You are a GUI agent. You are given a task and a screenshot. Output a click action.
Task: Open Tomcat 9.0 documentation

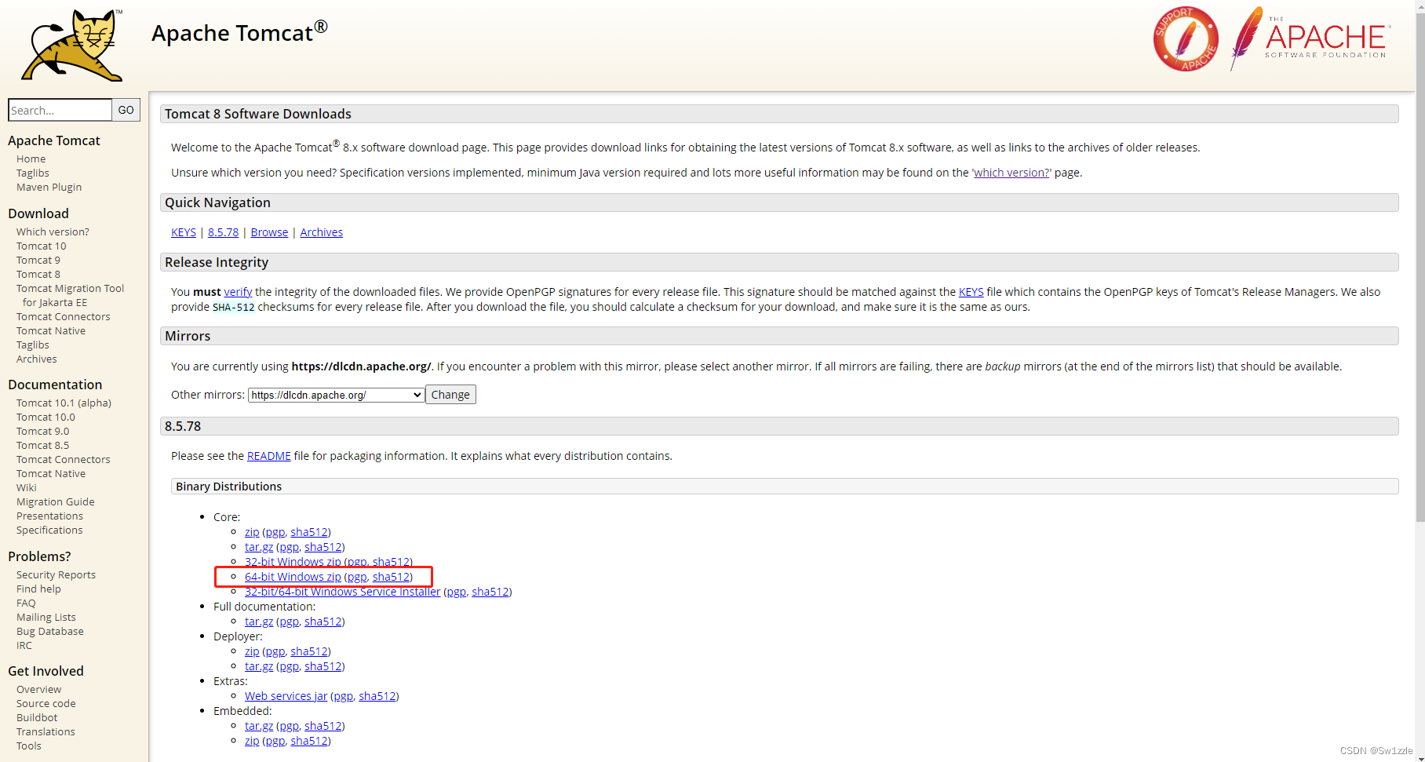tap(43, 431)
